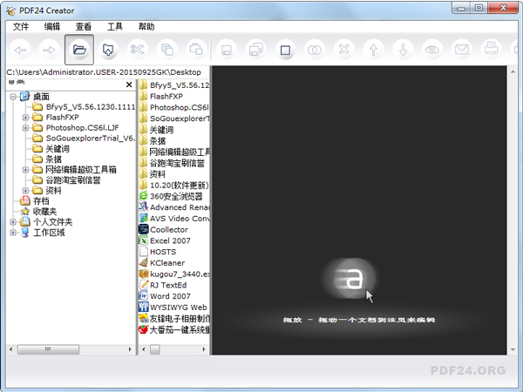The width and height of the screenshot is (523, 392).
Task: Click the path address bar
Action: [108, 72]
